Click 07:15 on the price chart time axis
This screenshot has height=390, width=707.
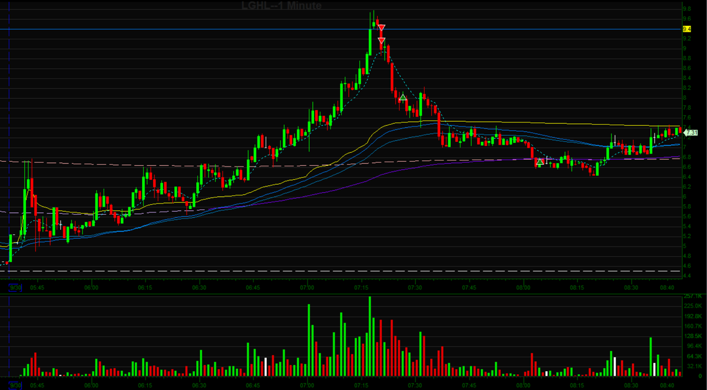362,287
